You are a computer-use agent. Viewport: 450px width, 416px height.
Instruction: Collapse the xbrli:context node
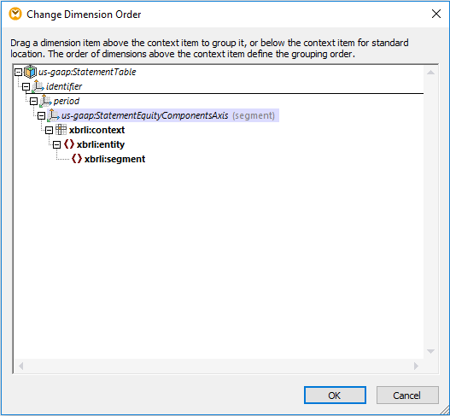point(49,131)
